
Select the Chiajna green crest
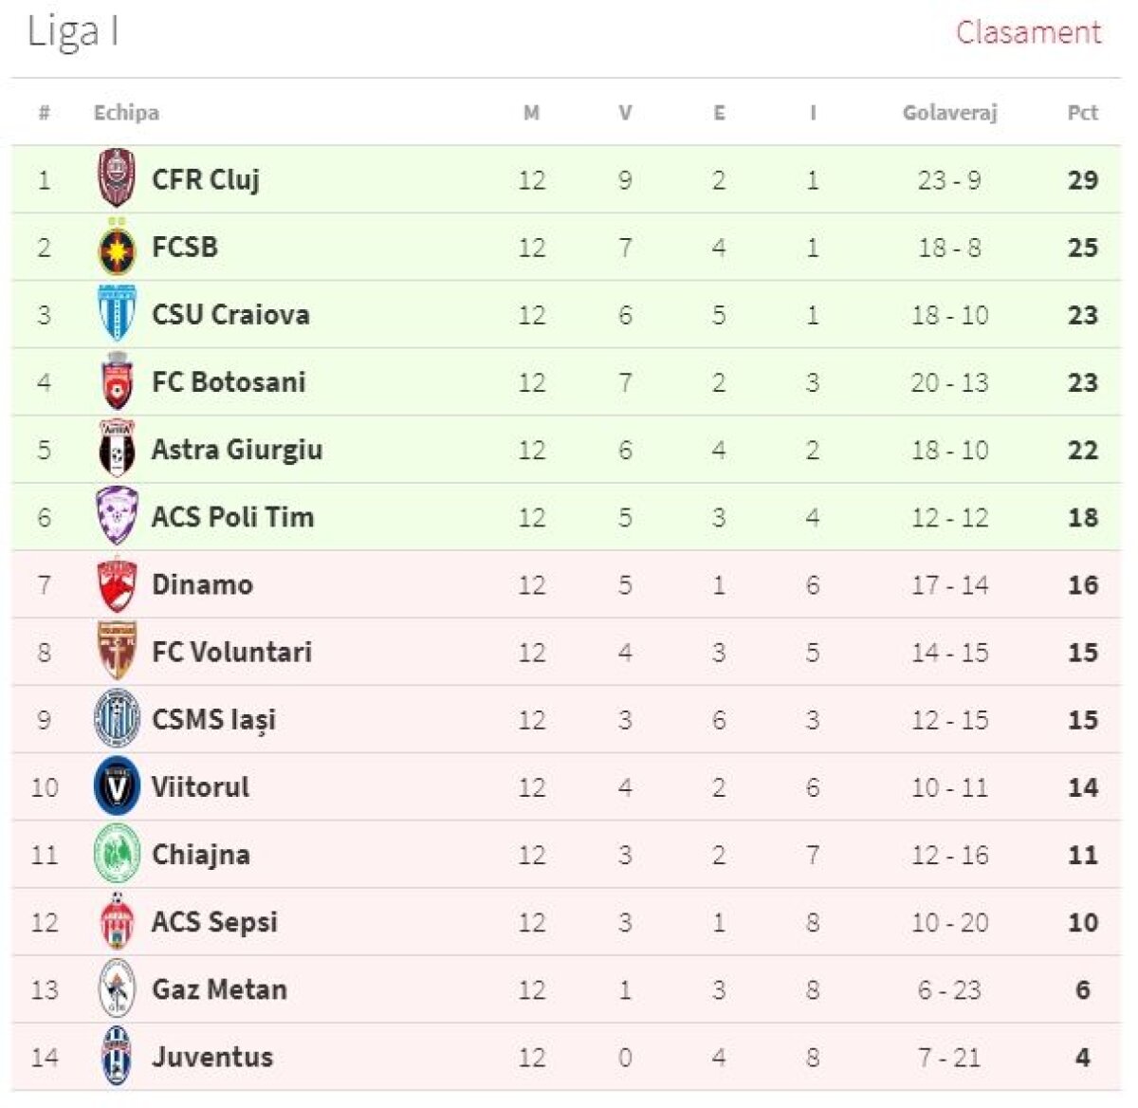[117, 854]
